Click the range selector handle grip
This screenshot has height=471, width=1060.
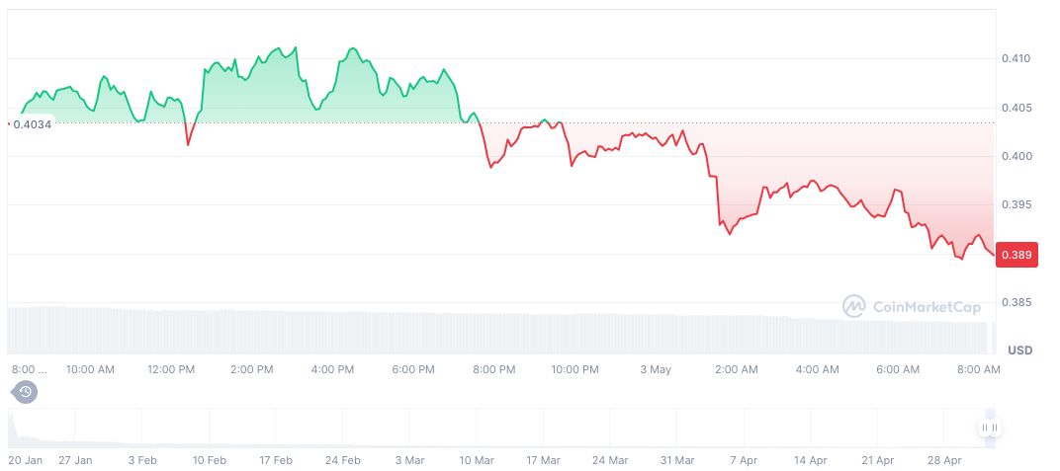pyautogui.click(x=990, y=428)
